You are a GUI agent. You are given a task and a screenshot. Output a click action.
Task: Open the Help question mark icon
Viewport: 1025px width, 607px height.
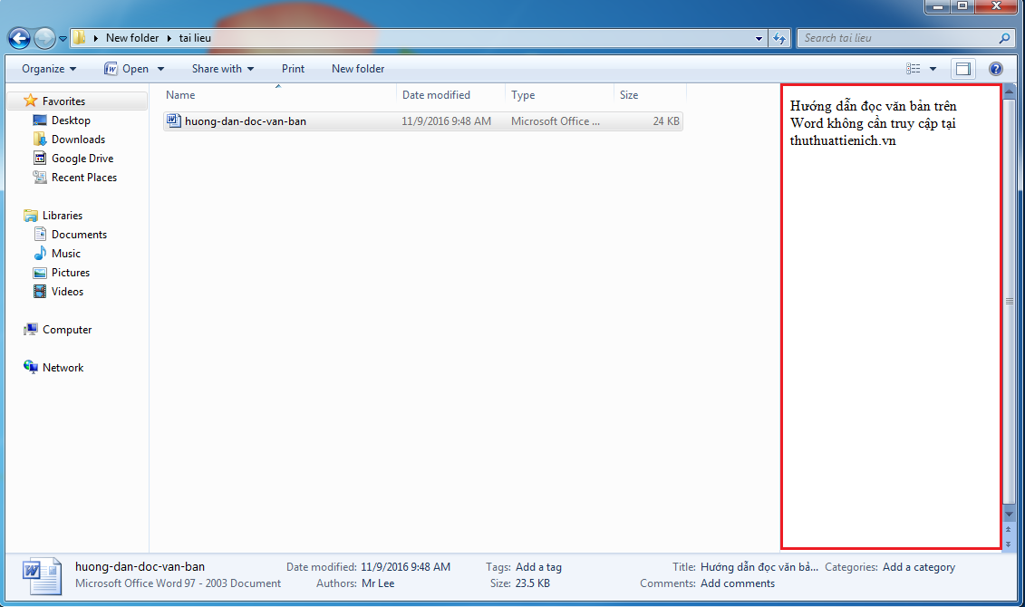point(996,69)
